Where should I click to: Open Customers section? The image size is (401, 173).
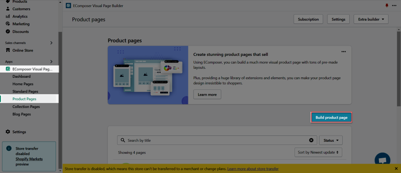[x=21, y=9]
